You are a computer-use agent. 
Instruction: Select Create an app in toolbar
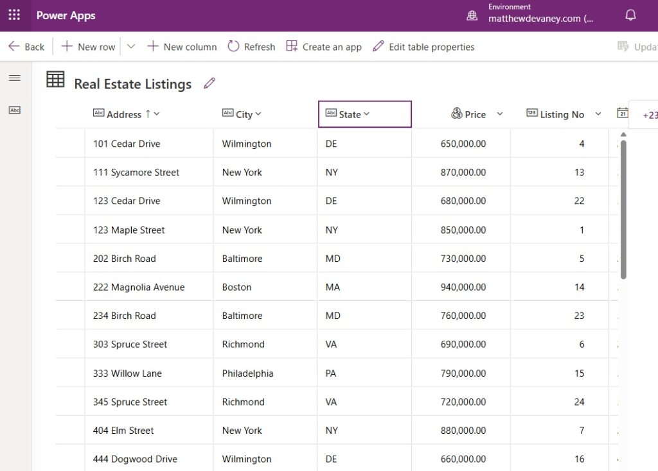point(324,47)
